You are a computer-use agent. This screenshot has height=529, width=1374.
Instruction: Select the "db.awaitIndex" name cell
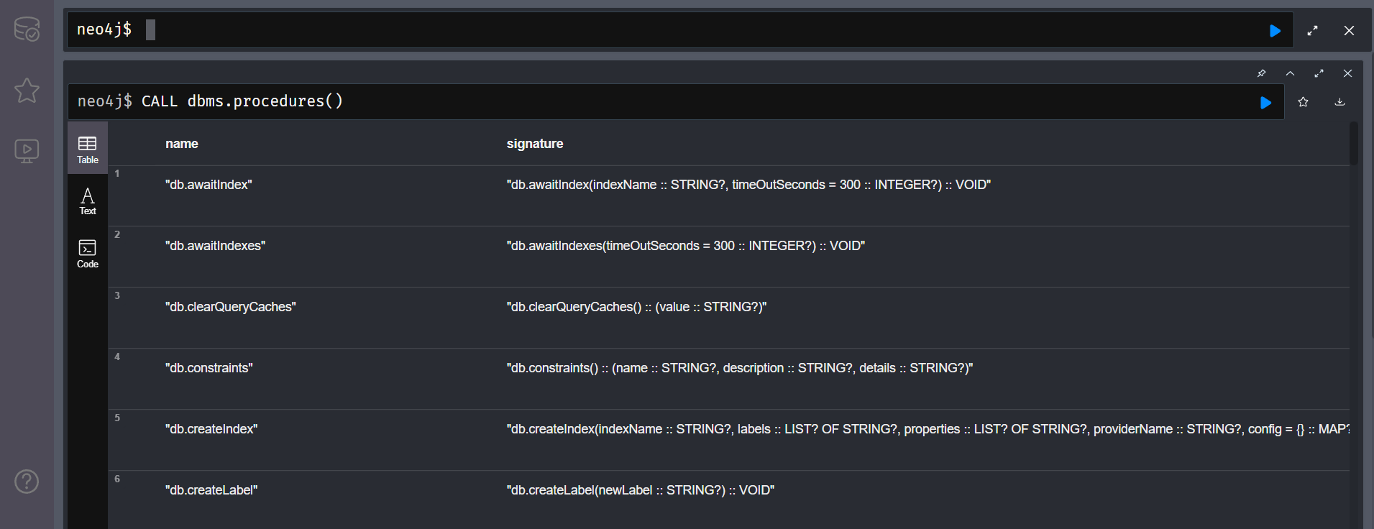[x=209, y=185]
